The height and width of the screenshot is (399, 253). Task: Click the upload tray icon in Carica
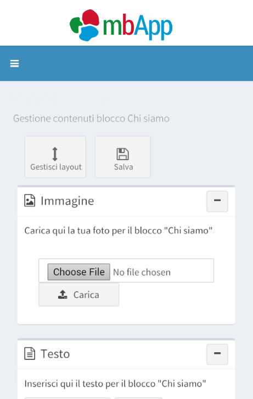63,294
